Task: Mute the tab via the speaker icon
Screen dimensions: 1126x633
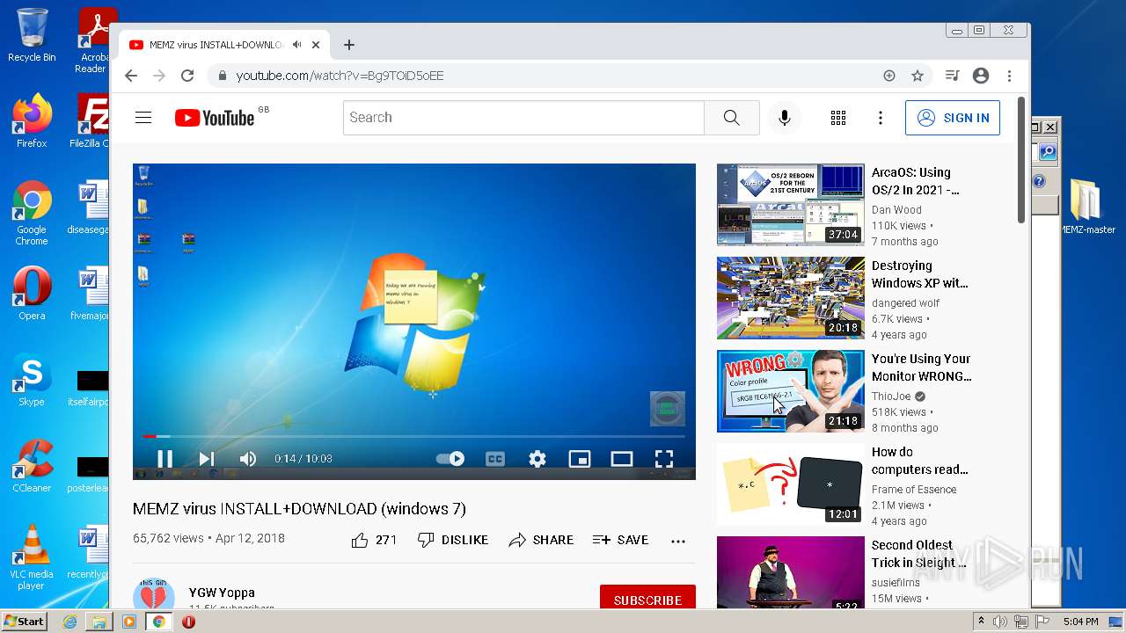Action: (x=297, y=45)
